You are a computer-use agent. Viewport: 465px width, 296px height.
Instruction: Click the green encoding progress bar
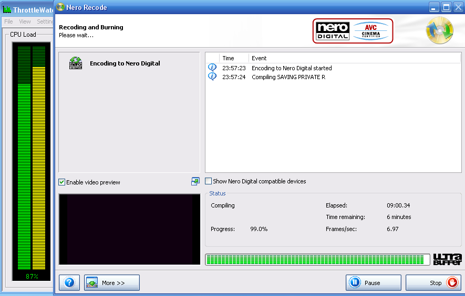click(317, 260)
